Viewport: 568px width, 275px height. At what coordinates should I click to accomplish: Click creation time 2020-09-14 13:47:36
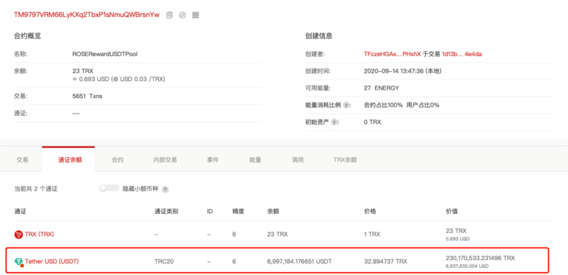pyautogui.click(x=402, y=71)
